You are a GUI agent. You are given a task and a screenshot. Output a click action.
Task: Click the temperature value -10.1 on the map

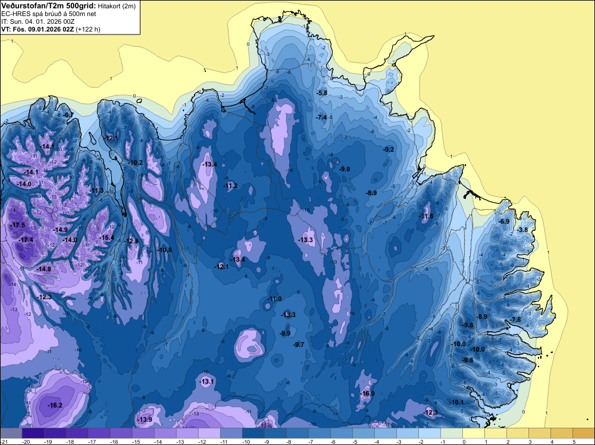[x=456, y=403]
